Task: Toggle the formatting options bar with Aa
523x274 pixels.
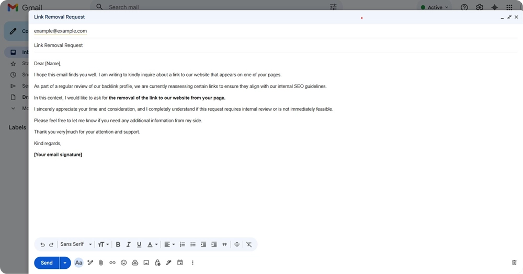Action: pos(79,263)
